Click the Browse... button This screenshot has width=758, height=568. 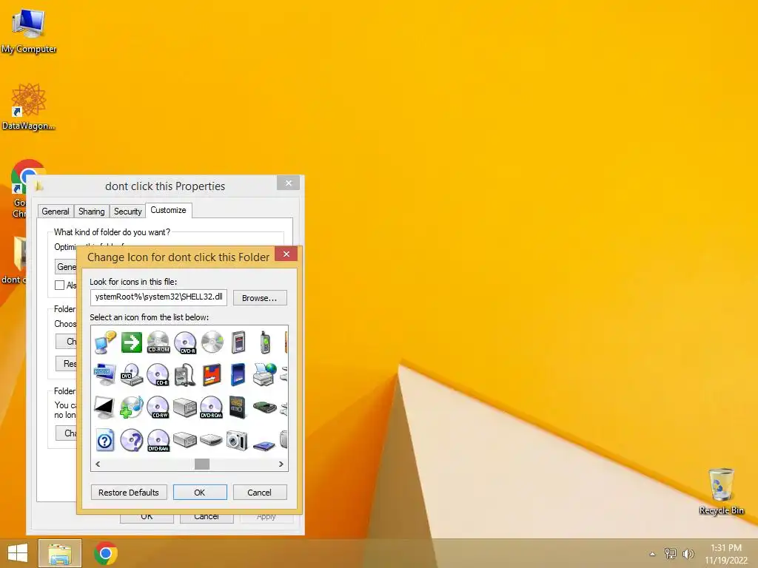coord(260,298)
